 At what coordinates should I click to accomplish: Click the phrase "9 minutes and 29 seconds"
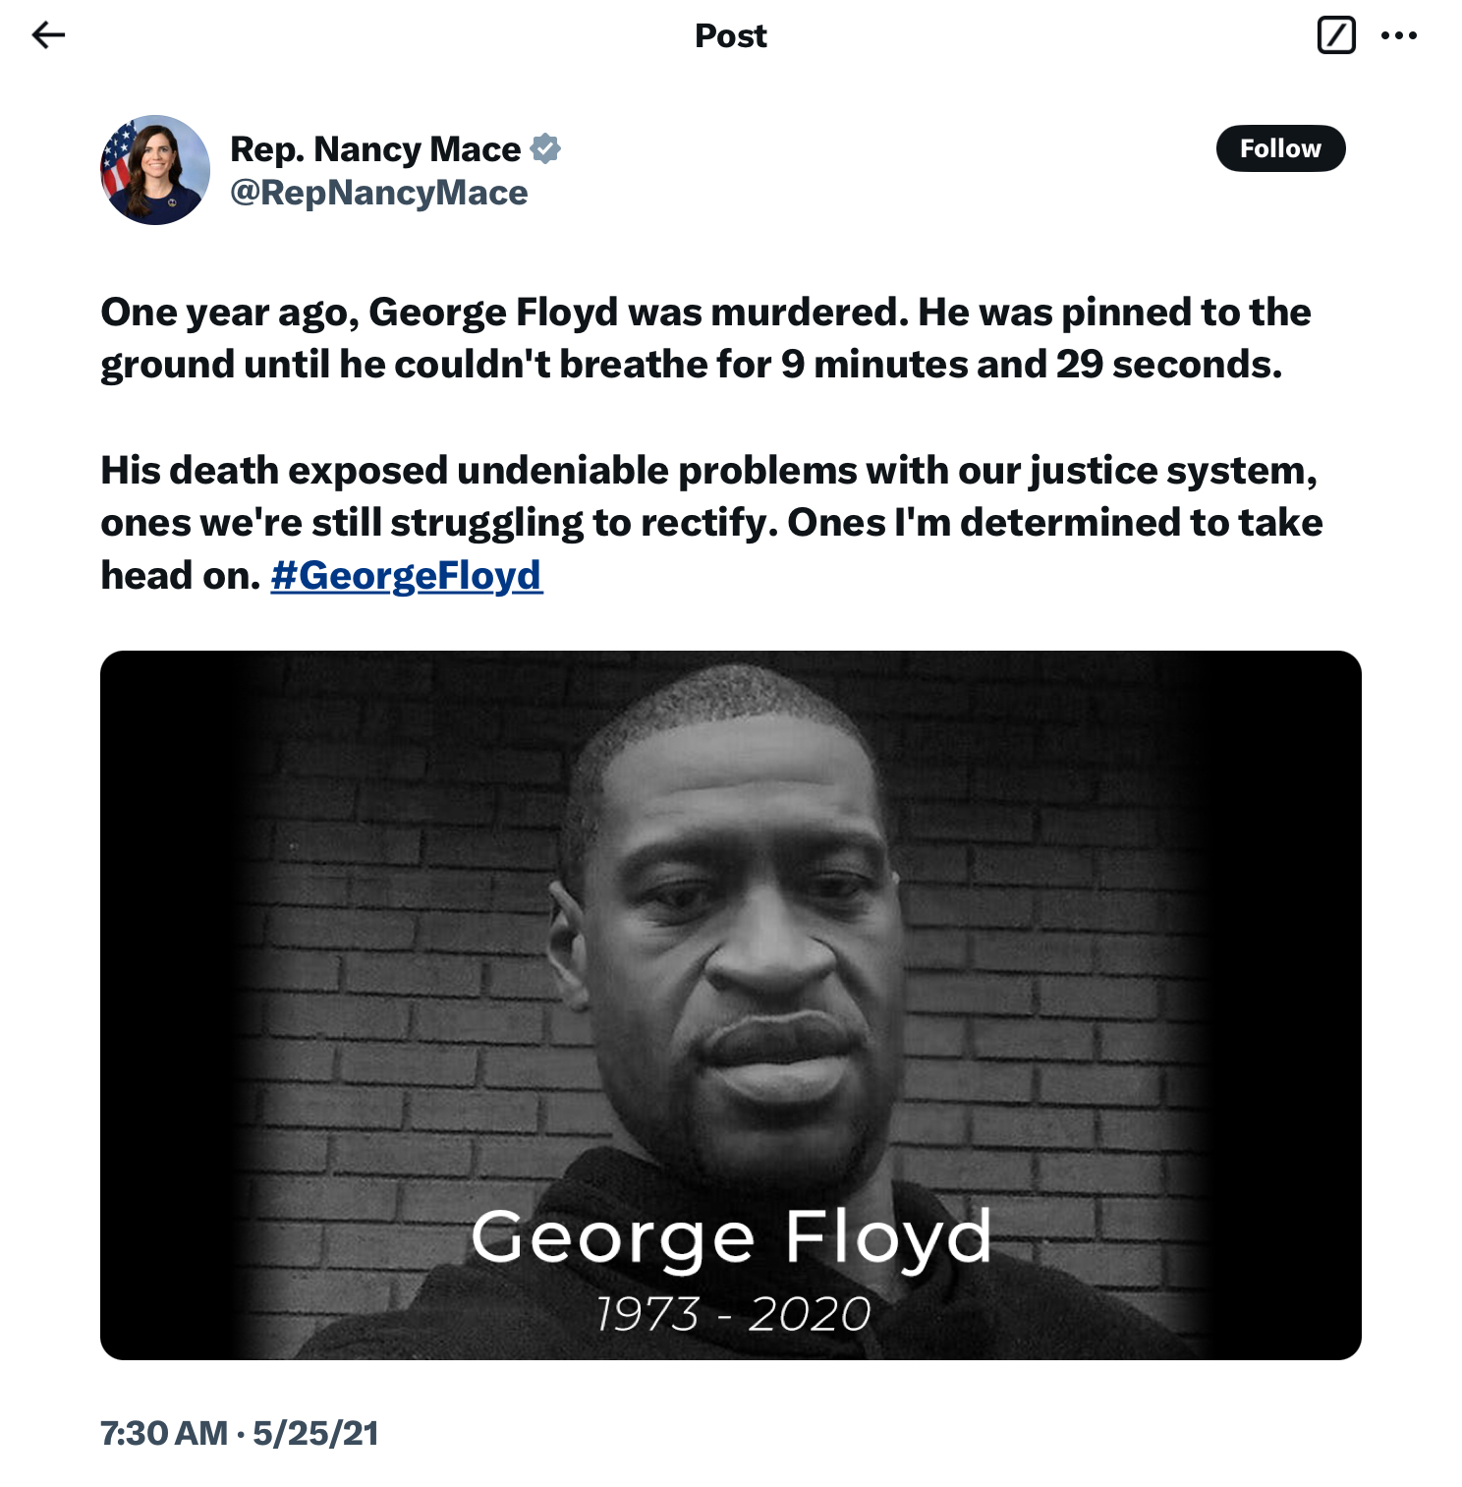point(1032,365)
